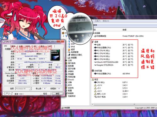Close the CPU-Z window
157x117 pixels.
coord(60,41)
